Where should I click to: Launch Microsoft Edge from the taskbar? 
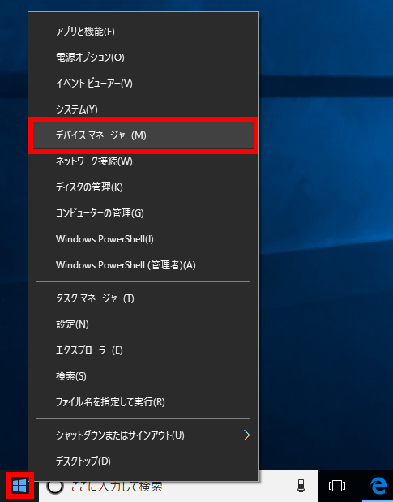pyautogui.click(x=378, y=485)
